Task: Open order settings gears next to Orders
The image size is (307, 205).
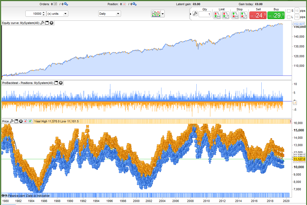Action: [66, 4]
